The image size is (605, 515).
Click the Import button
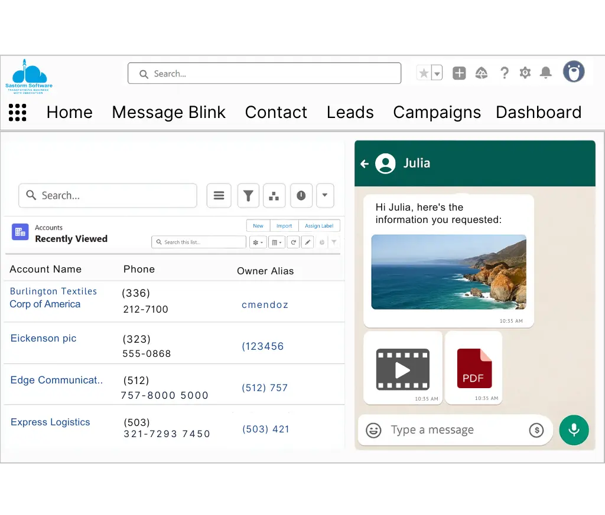click(284, 226)
